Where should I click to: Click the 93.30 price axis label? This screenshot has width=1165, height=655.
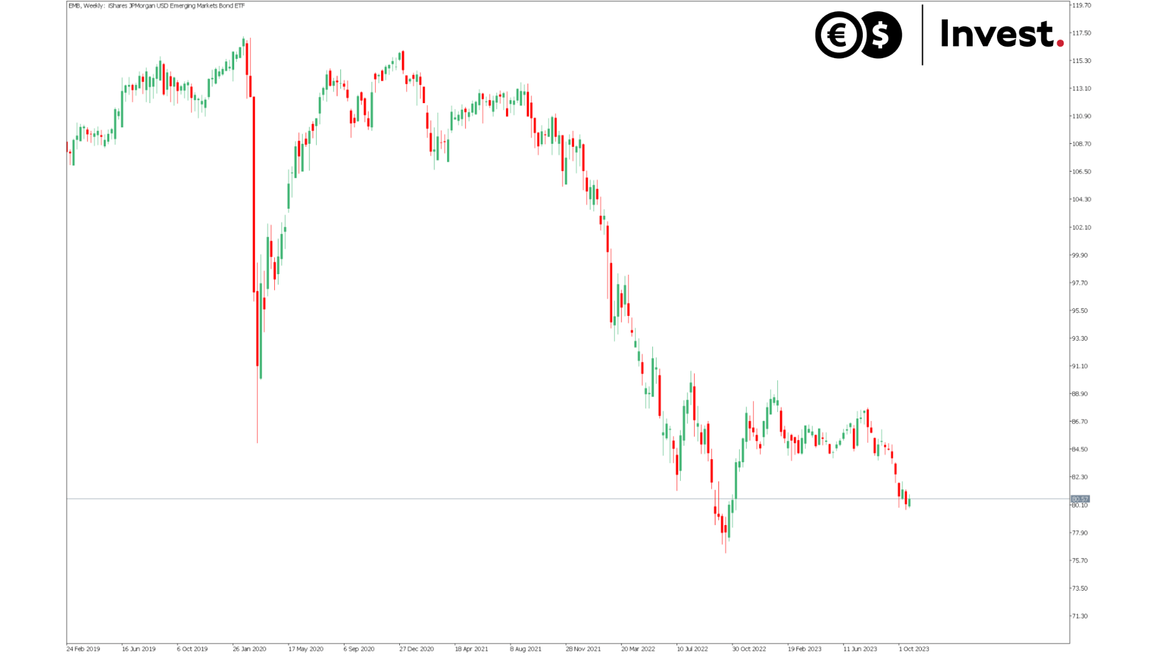tap(1080, 338)
